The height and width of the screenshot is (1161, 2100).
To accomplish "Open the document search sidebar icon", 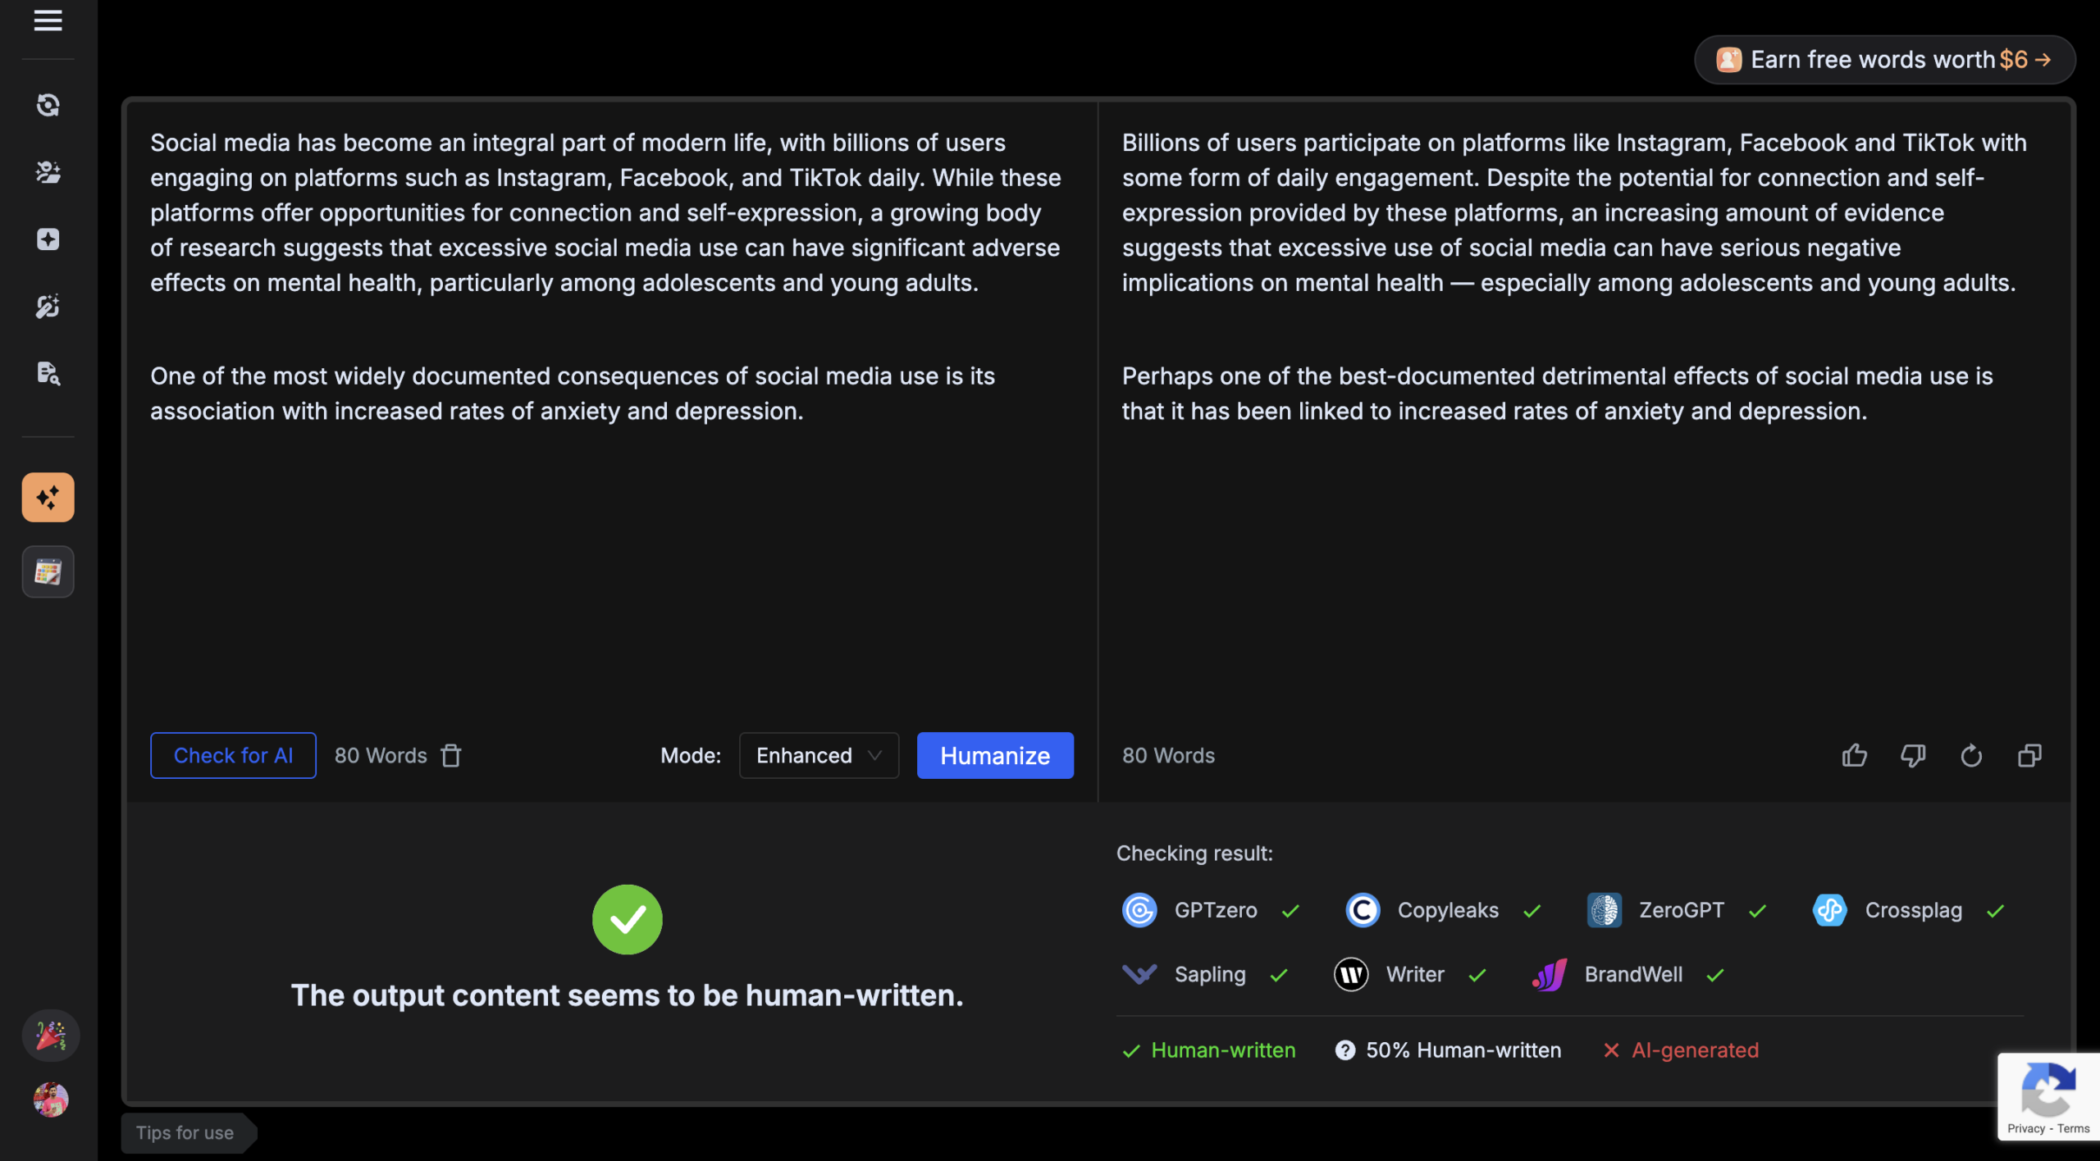I will click(x=48, y=374).
